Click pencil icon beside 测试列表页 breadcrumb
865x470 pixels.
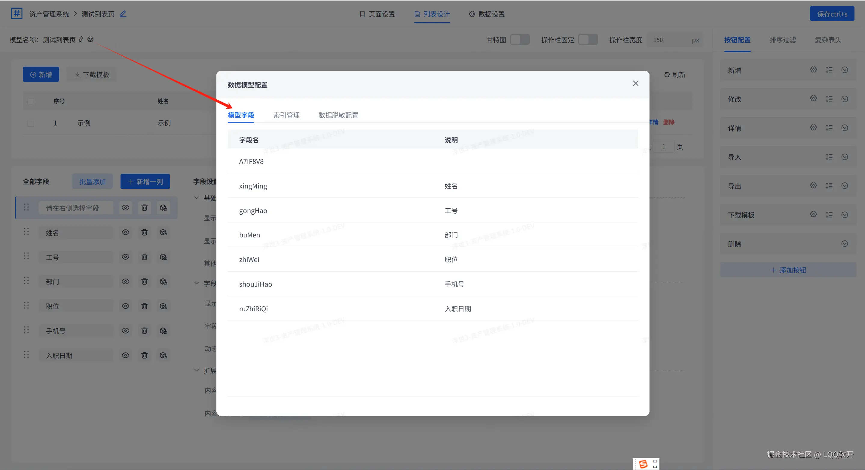pyautogui.click(x=123, y=14)
